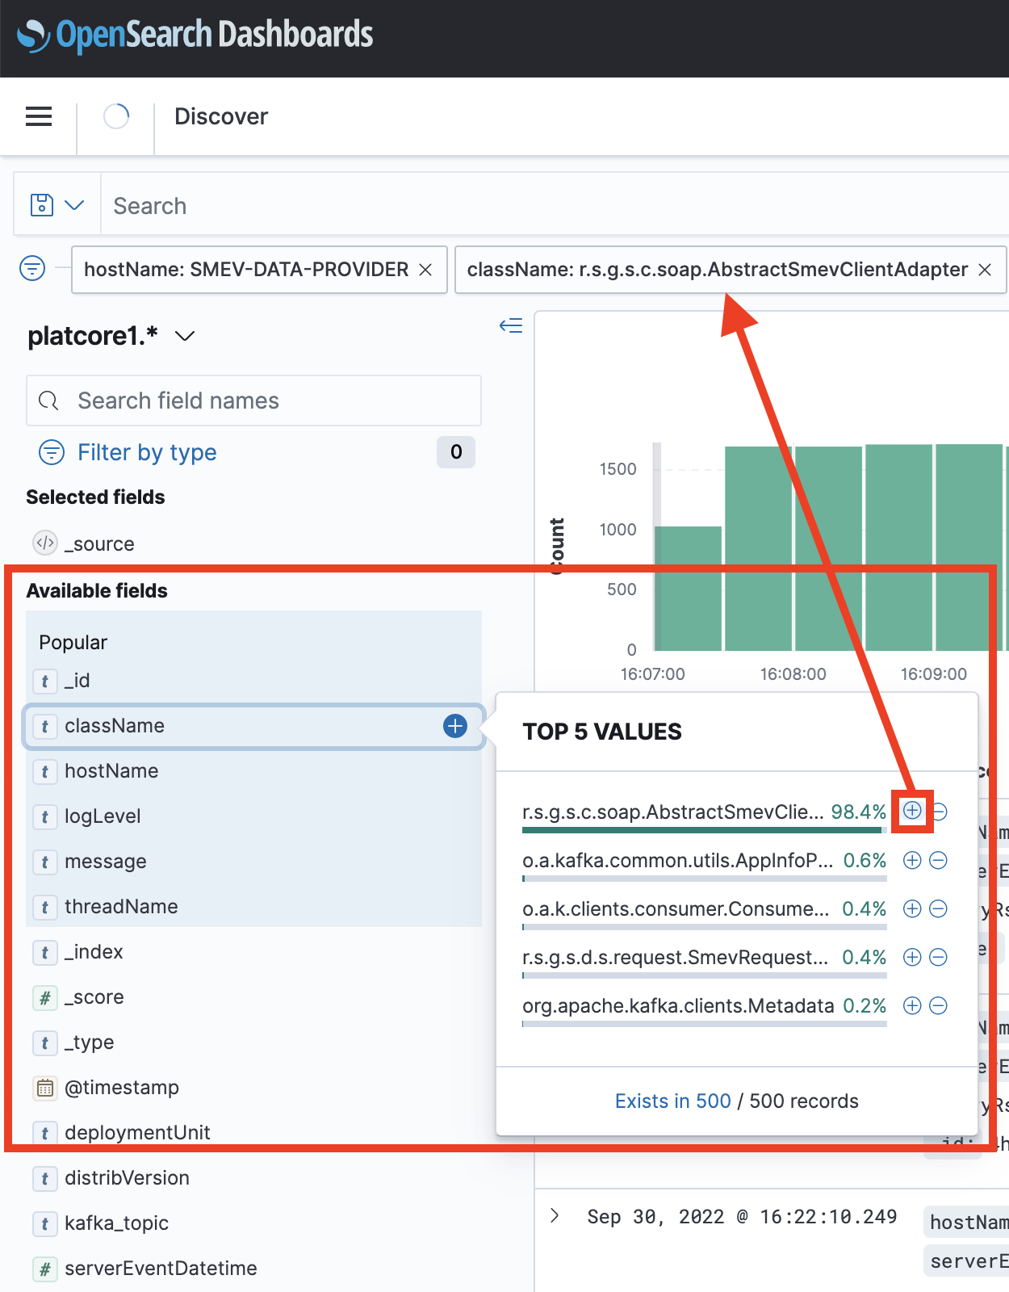1009x1292 pixels.
Task: Show details for the _id field
Action: [77, 681]
